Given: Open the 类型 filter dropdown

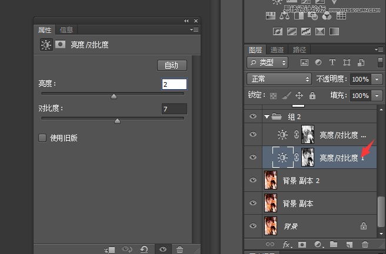Looking at the screenshot, I should (267, 63).
